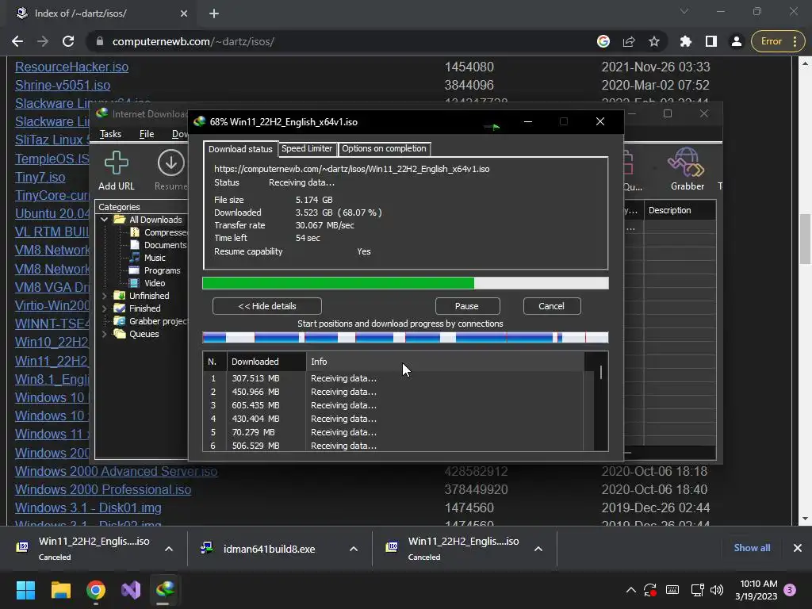
Task: Go back with the browser back arrow
Action: [x=17, y=41]
